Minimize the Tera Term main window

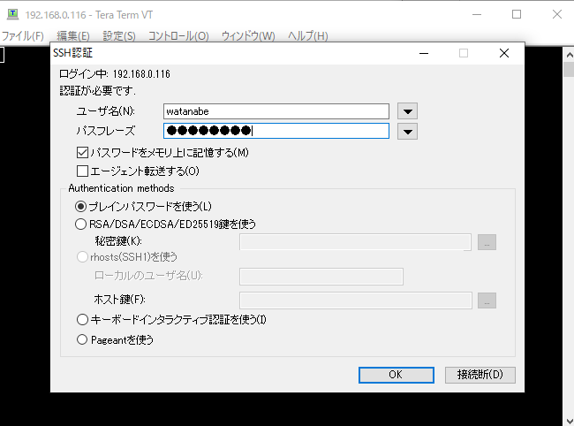tap(476, 14)
